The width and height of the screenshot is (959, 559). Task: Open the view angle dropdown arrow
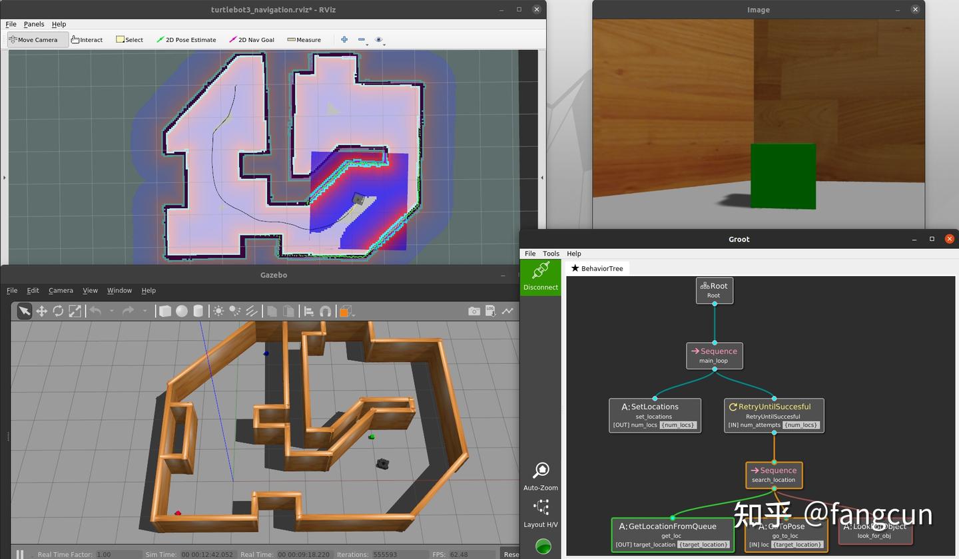353,313
